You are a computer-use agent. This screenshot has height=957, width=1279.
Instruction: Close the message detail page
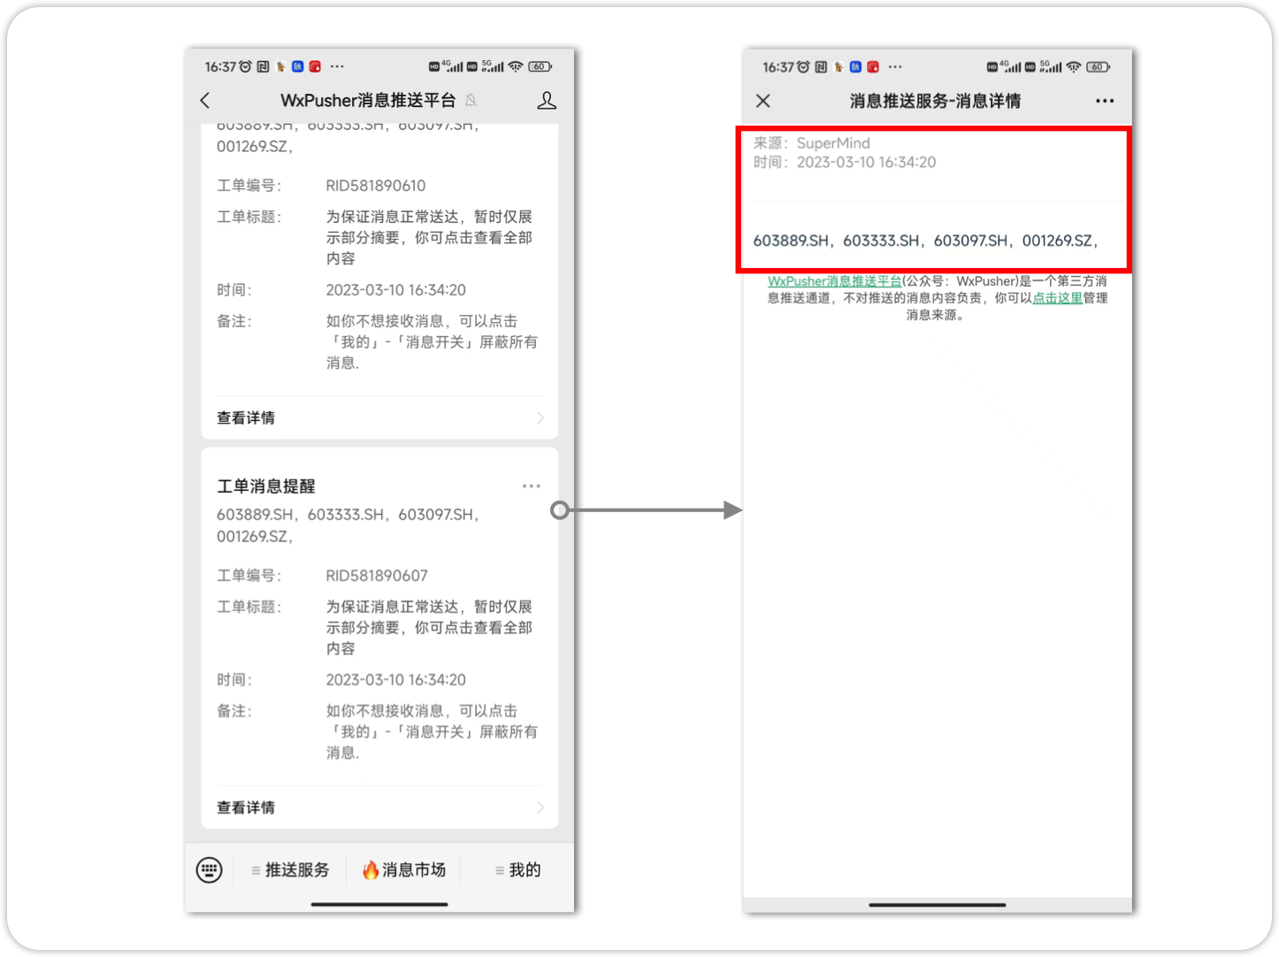763,101
